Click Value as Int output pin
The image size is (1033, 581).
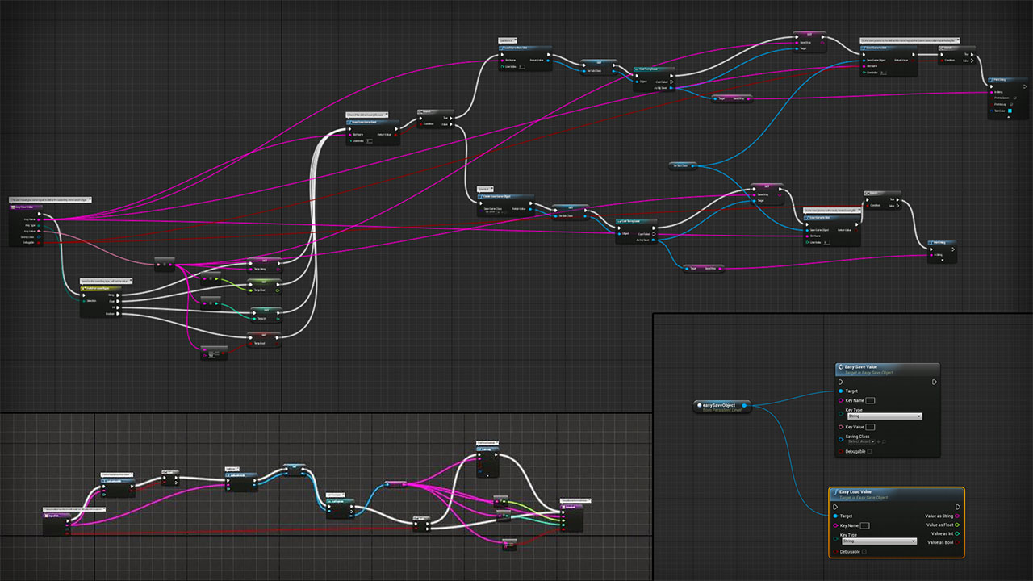coord(957,533)
